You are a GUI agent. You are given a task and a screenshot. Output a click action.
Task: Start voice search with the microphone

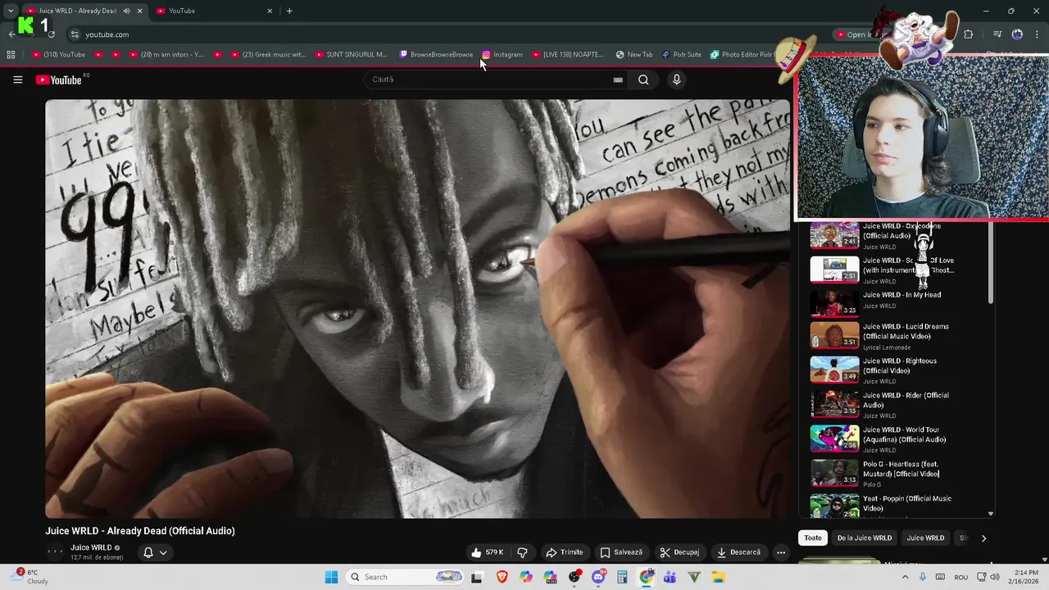(676, 79)
